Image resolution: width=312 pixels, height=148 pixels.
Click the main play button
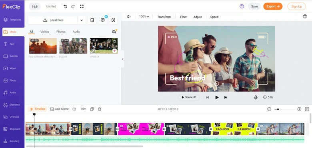217,97
